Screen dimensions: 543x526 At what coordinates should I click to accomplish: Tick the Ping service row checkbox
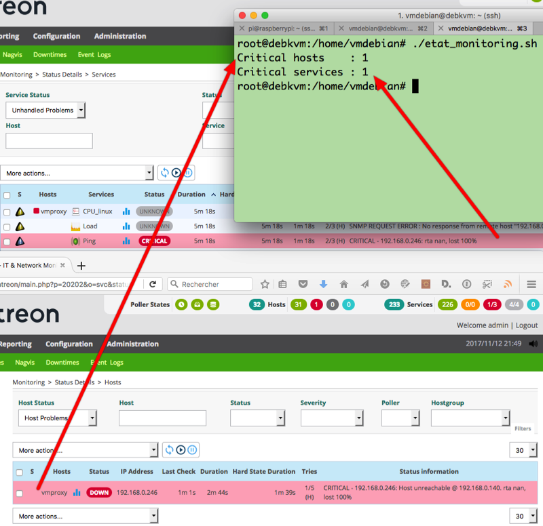(x=7, y=241)
